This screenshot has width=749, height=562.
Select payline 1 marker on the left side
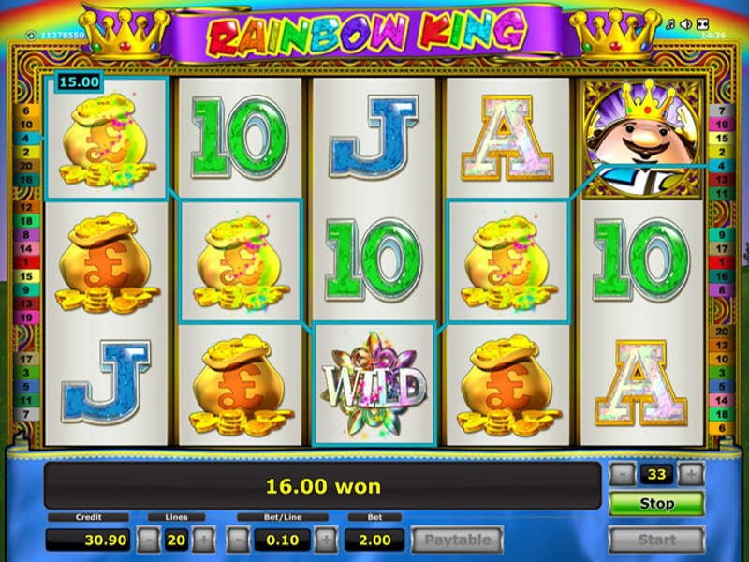coord(26,262)
